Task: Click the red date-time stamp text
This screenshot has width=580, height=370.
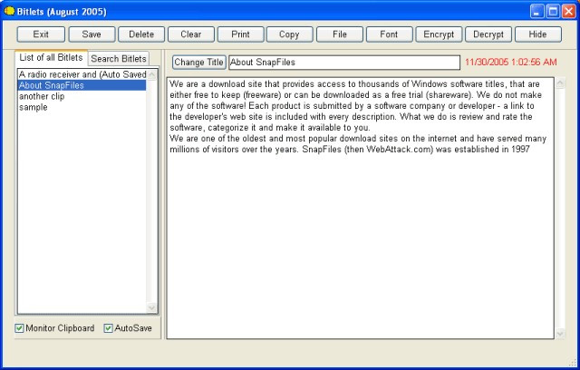Action: tap(511, 63)
